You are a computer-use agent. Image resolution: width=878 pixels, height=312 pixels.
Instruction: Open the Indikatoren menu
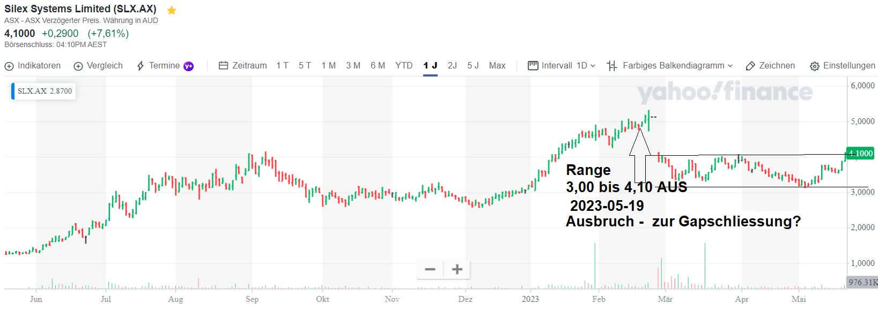click(x=33, y=66)
